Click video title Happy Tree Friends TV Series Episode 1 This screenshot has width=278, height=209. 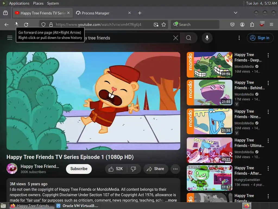point(70,157)
